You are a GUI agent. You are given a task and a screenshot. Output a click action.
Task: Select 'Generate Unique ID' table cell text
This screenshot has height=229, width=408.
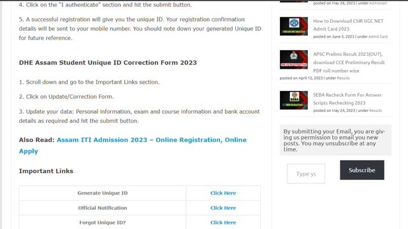(103, 193)
